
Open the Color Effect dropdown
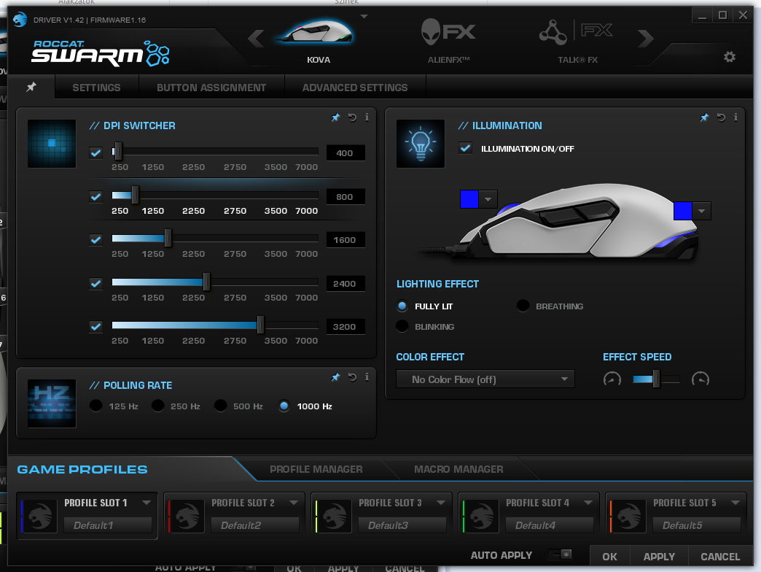pyautogui.click(x=485, y=379)
